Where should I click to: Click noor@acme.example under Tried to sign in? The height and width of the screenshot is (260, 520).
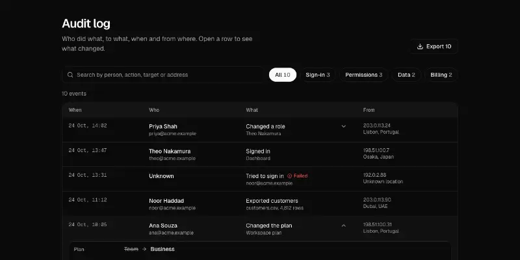(269, 183)
